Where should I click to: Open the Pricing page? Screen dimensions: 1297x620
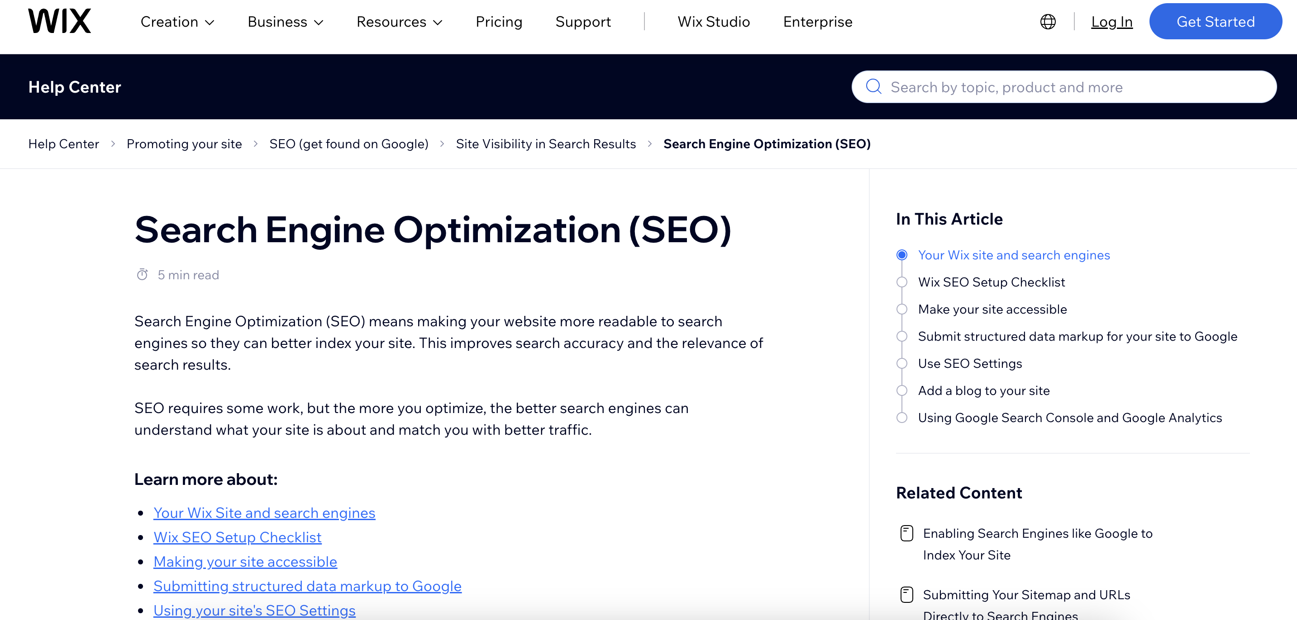pos(499,22)
